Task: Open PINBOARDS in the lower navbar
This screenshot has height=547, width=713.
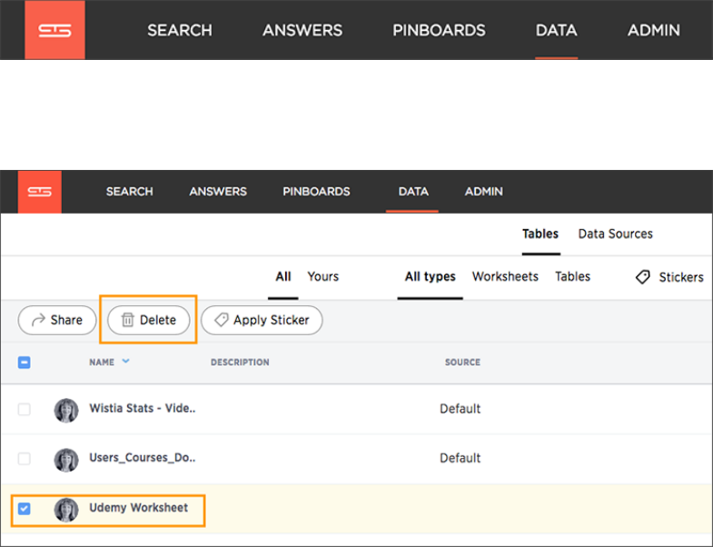Action: (x=316, y=192)
